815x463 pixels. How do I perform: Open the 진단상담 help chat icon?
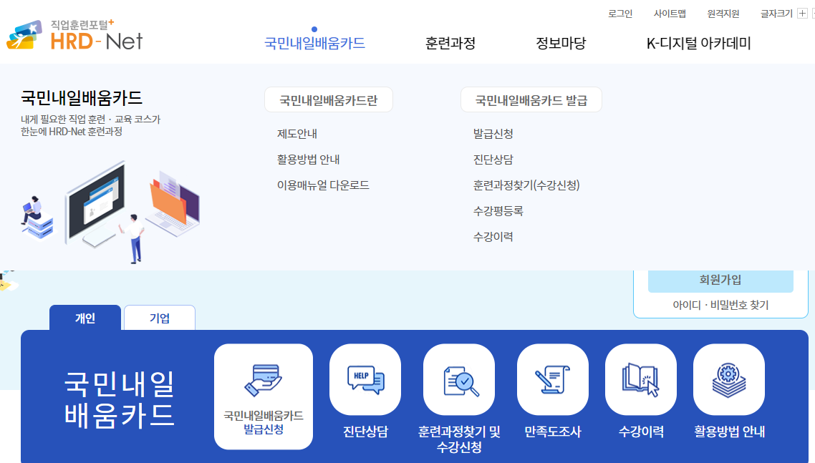365,379
